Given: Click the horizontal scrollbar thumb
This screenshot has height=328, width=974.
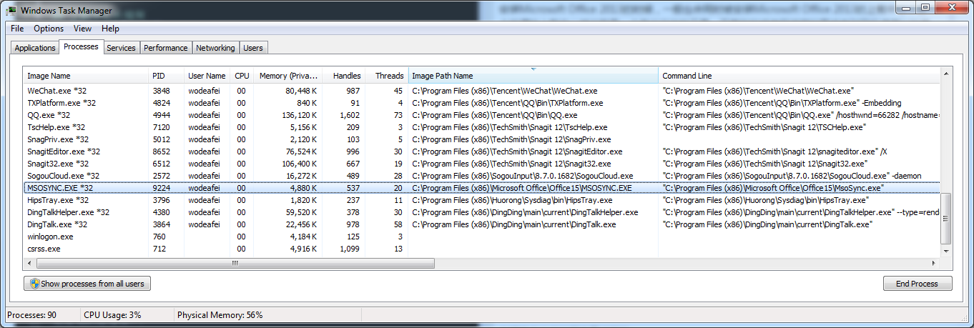Looking at the screenshot, I should [x=235, y=263].
